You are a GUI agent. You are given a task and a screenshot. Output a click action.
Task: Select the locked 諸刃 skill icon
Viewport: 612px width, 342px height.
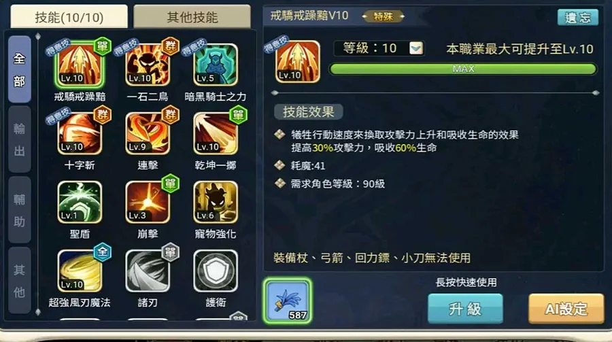pos(148,271)
